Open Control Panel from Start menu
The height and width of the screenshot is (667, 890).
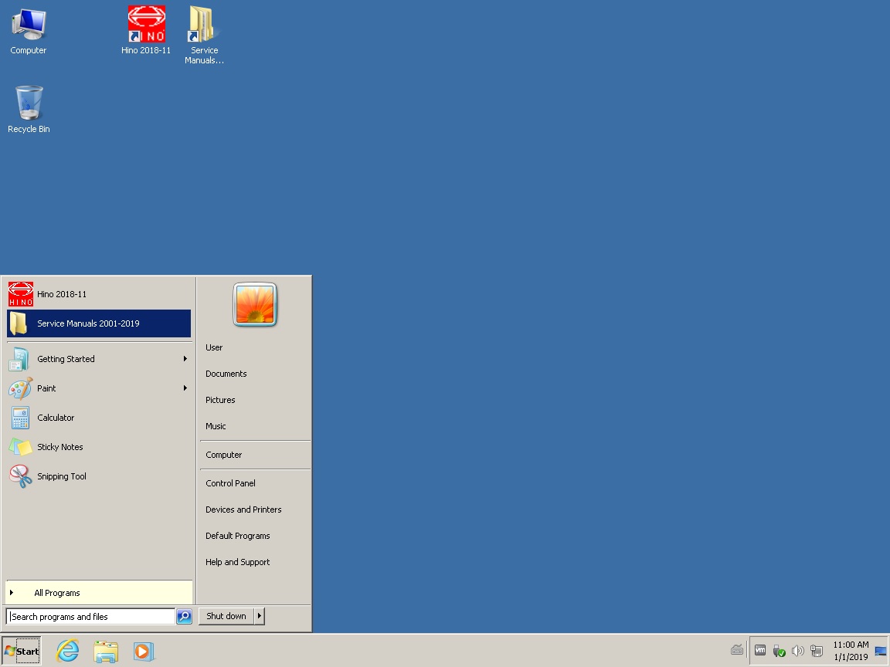pos(230,483)
